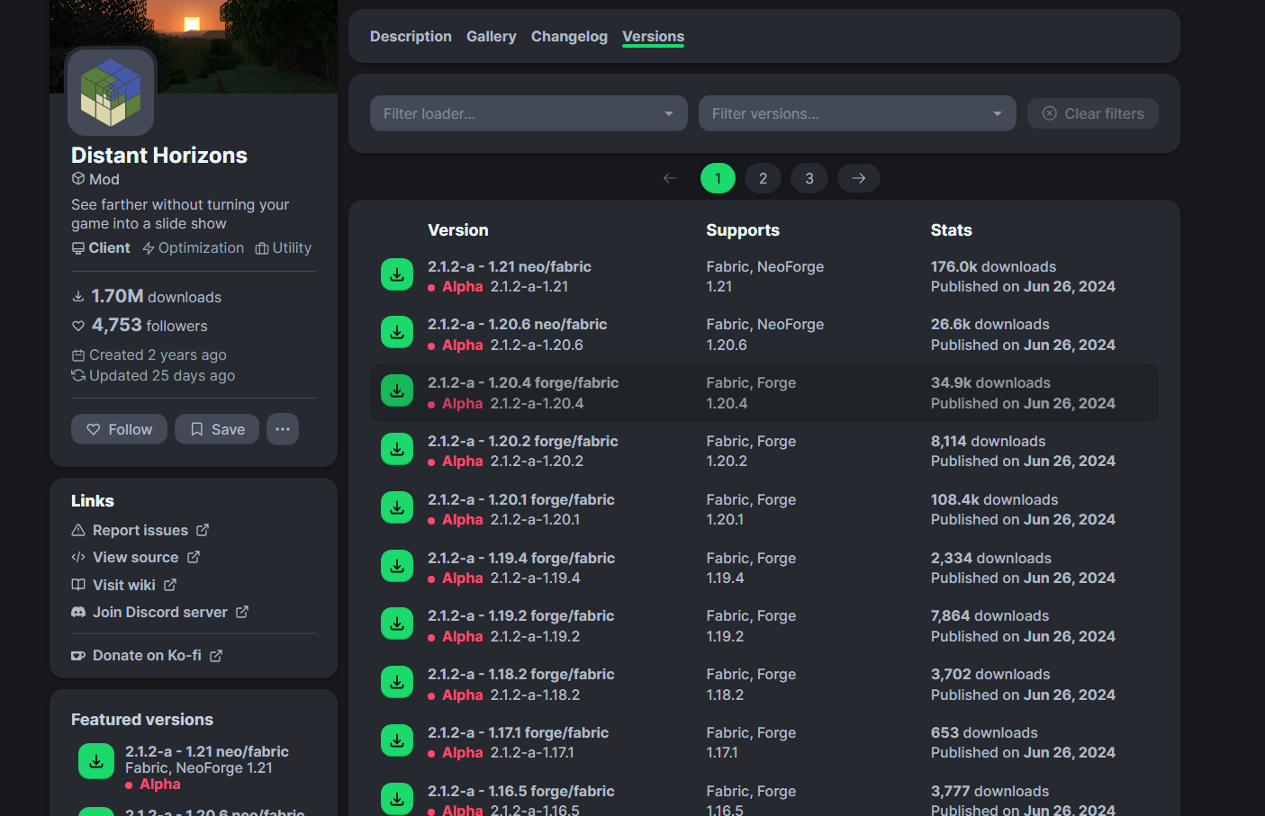Switch to the Gallery tab
Image resolution: width=1265 pixels, height=816 pixels.
click(492, 36)
